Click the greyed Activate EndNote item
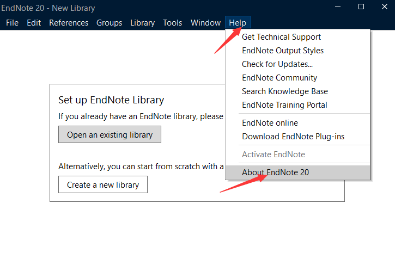395x253 pixels. [x=298, y=155]
